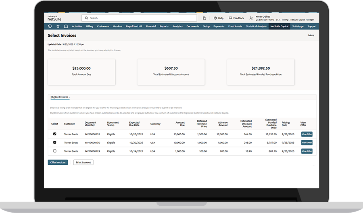Open Feedback from the speech bubble icon

point(230,18)
